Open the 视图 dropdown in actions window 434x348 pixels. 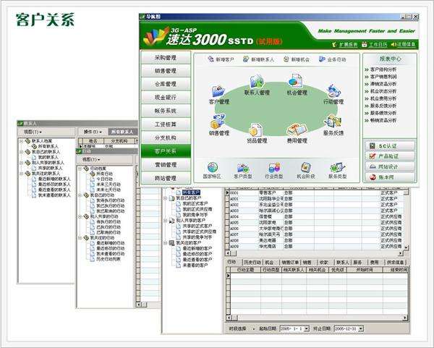[91, 159]
